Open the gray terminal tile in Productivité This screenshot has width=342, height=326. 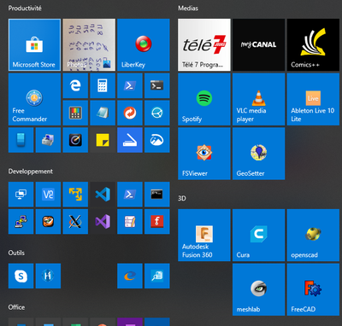click(x=157, y=85)
